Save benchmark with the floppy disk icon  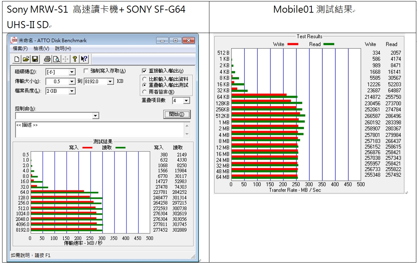coord(35,59)
